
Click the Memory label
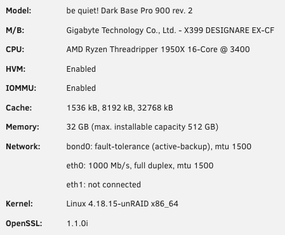coord(22,127)
